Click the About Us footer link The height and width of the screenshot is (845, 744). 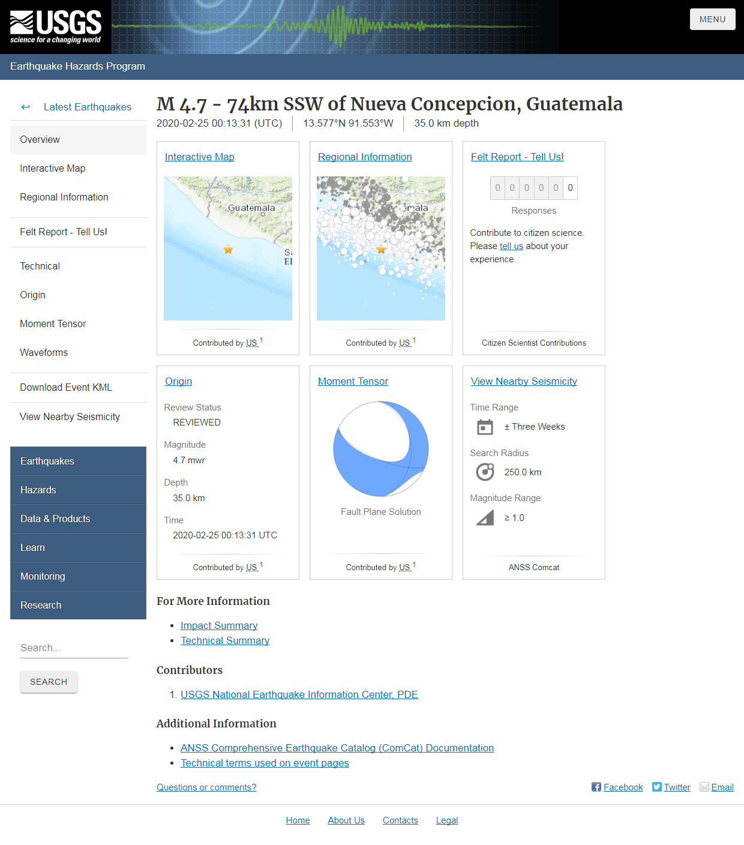pos(346,820)
